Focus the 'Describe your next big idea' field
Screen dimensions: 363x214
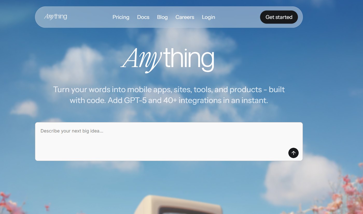click(x=161, y=140)
